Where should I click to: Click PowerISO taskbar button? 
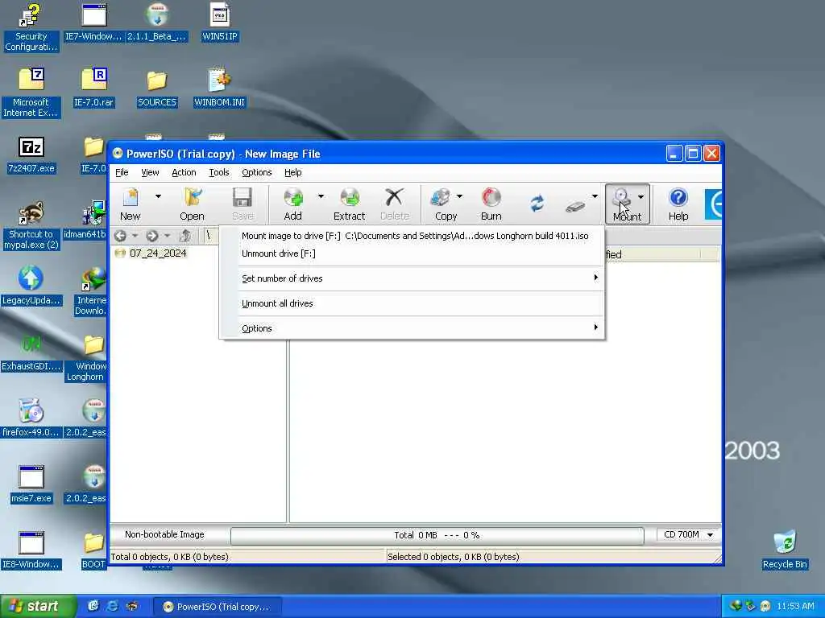[x=217, y=607]
